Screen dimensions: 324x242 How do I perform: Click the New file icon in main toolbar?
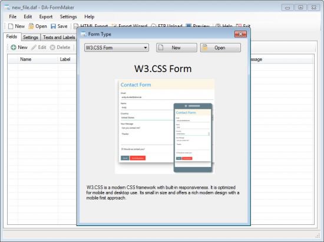(11, 27)
